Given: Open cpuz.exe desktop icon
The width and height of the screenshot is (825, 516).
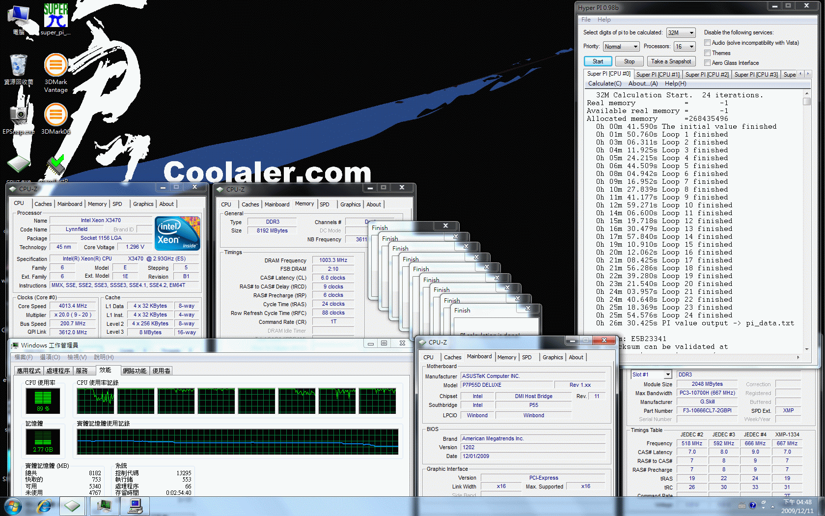Looking at the screenshot, I should [19, 167].
